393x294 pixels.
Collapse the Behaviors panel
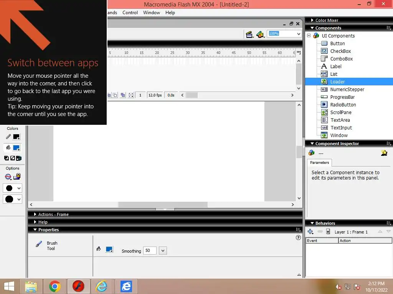coord(312,223)
